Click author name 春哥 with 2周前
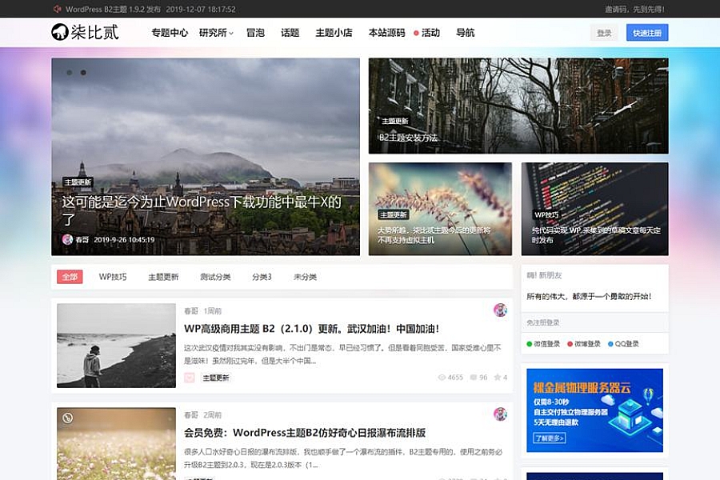Image resolution: width=720 pixels, height=480 pixels. tap(190, 414)
